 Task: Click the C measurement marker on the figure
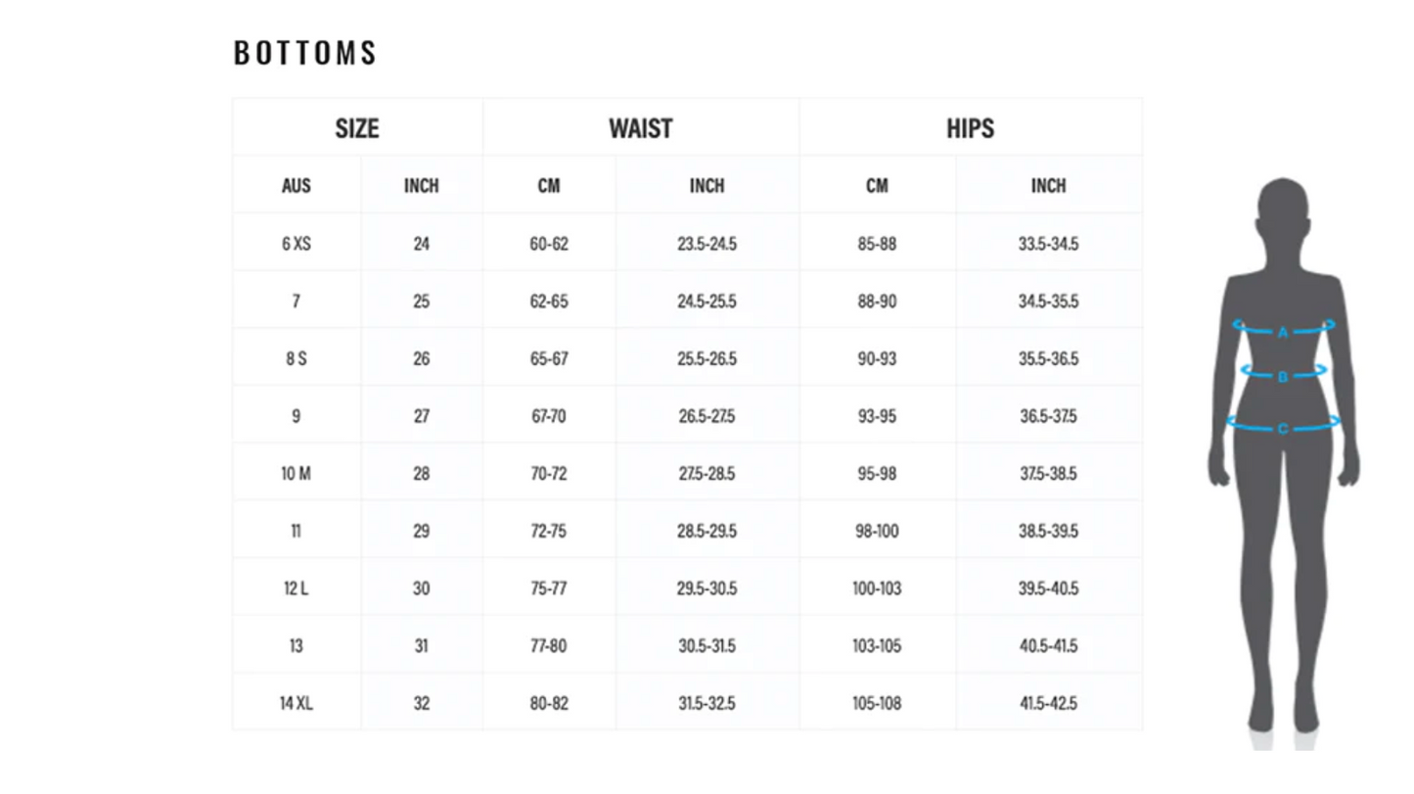pyautogui.click(x=1283, y=428)
